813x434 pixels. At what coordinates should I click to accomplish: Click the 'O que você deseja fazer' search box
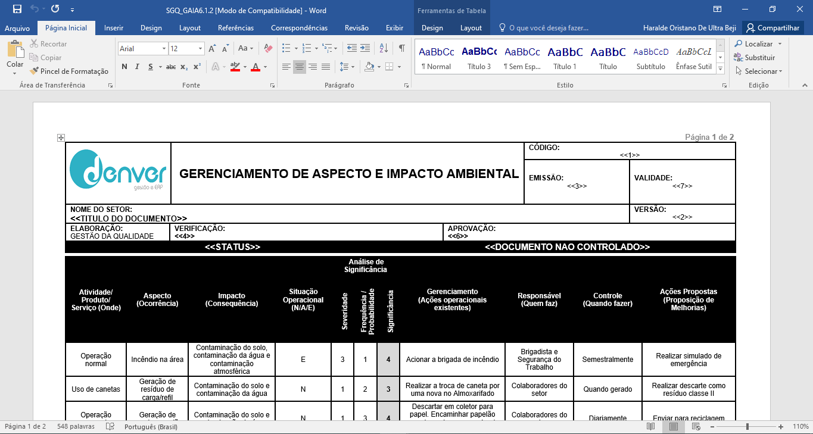point(543,28)
